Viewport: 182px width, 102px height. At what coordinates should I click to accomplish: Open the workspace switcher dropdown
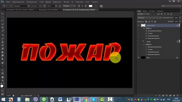click(x=171, y=6)
